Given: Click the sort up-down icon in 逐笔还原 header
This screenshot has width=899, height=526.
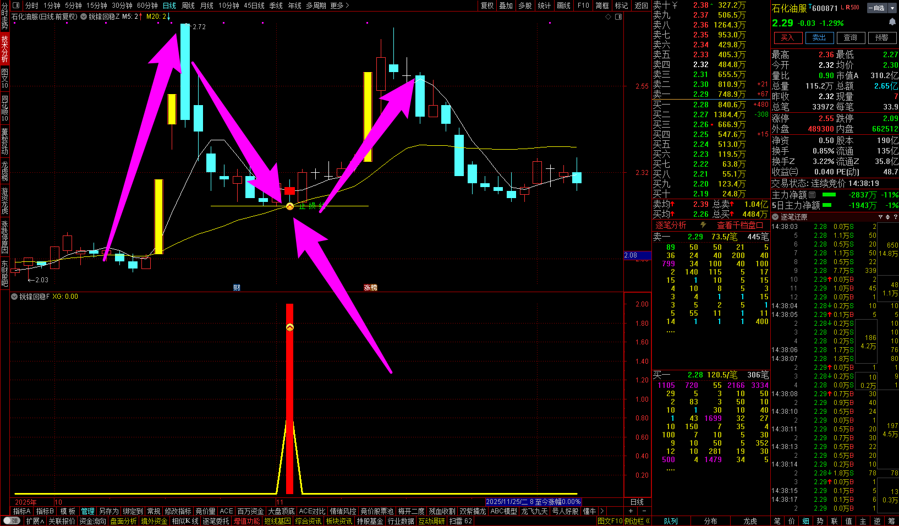Looking at the screenshot, I should point(887,217).
